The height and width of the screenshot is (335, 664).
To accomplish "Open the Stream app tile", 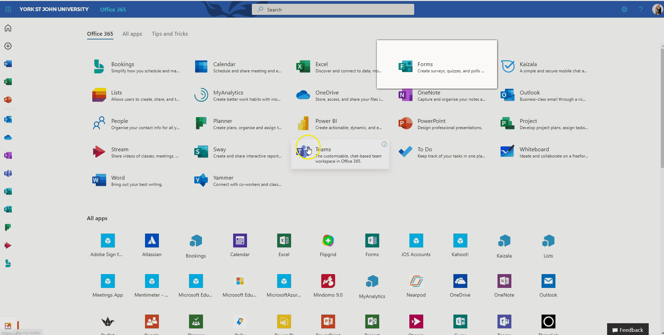I will point(136,152).
